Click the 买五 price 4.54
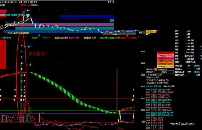The width and height of the screenshot is (202, 130). pyautogui.click(x=188, y=37)
